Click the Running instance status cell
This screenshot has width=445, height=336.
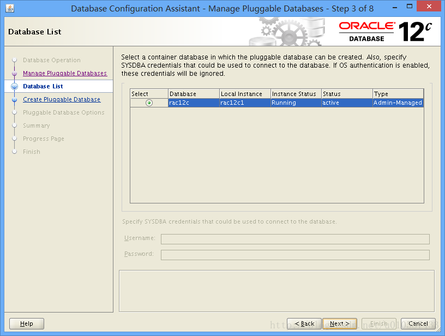tap(296, 103)
